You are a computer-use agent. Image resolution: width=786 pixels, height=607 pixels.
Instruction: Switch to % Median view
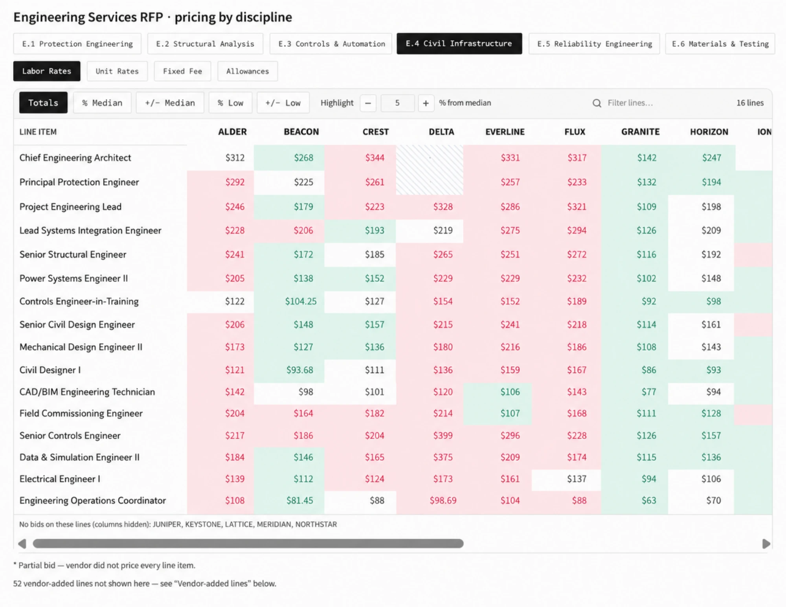click(x=102, y=103)
